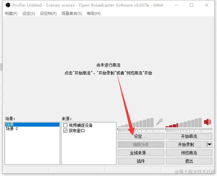
Task: Enable the 视频捕捉设备 source checkbox
Action: [65, 125]
